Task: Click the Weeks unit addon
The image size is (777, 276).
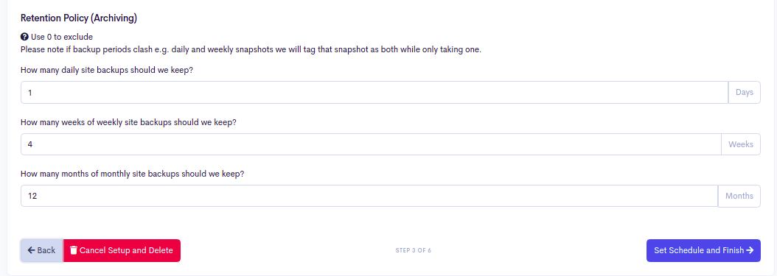Action: point(741,144)
